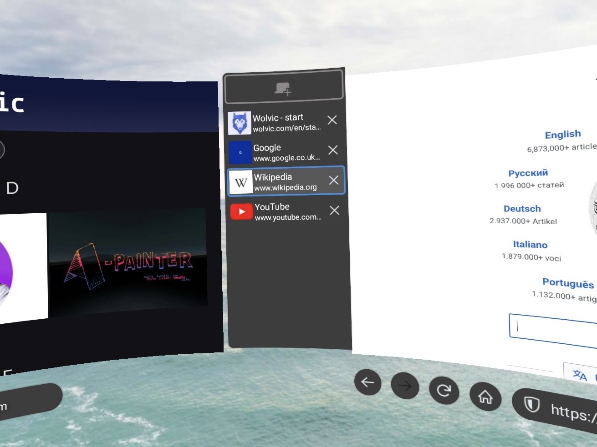Open the Italiano Wikipedia link
597x447 pixels.
pyautogui.click(x=530, y=245)
